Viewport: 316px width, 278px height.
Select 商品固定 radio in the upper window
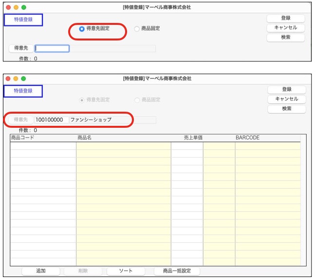tap(137, 29)
